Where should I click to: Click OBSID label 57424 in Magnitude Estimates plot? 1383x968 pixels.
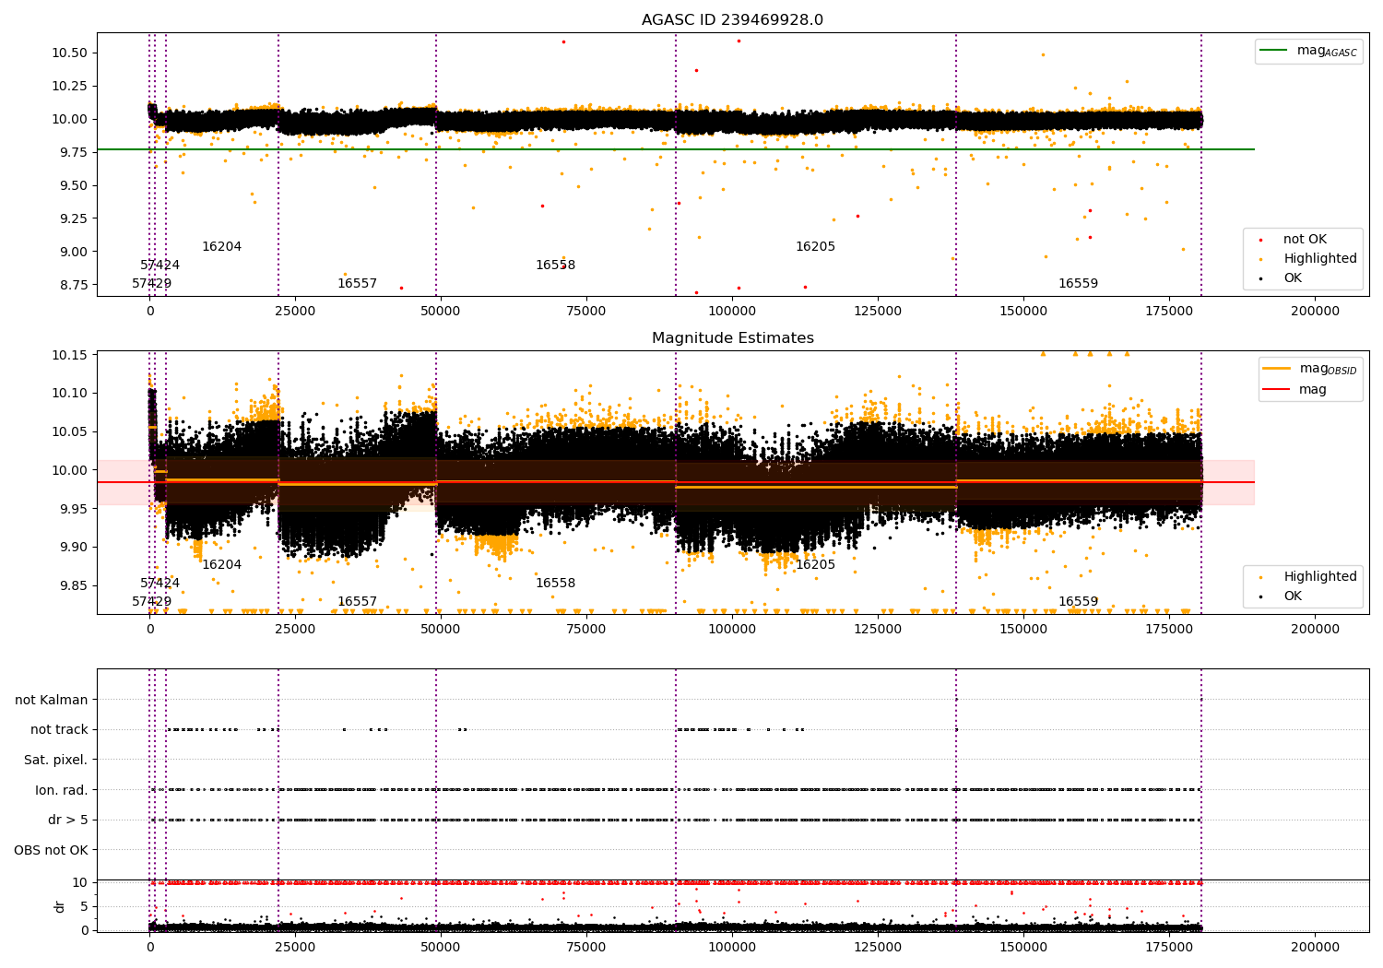pyautogui.click(x=160, y=584)
